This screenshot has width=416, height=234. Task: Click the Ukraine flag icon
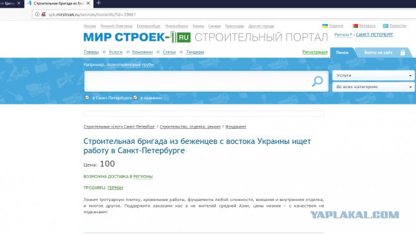pos(325,26)
